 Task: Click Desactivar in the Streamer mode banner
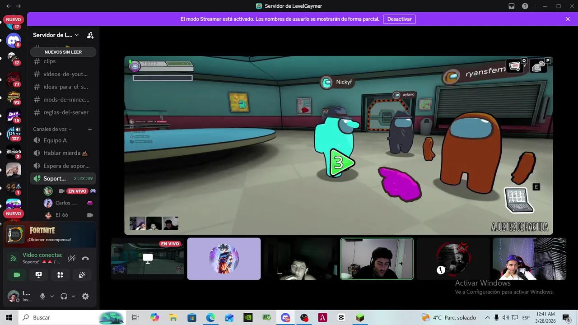(x=400, y=19)
